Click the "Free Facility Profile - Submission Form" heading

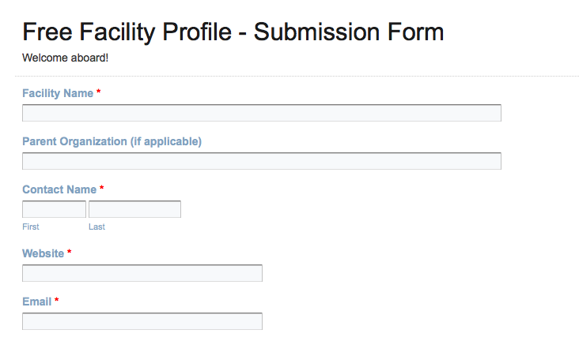click(x=233, y=32)
